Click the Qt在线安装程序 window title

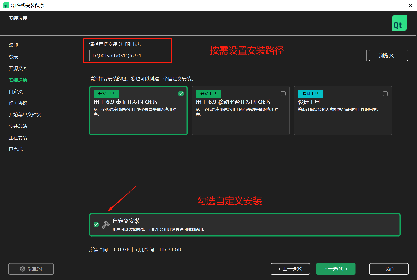point(27,6)
